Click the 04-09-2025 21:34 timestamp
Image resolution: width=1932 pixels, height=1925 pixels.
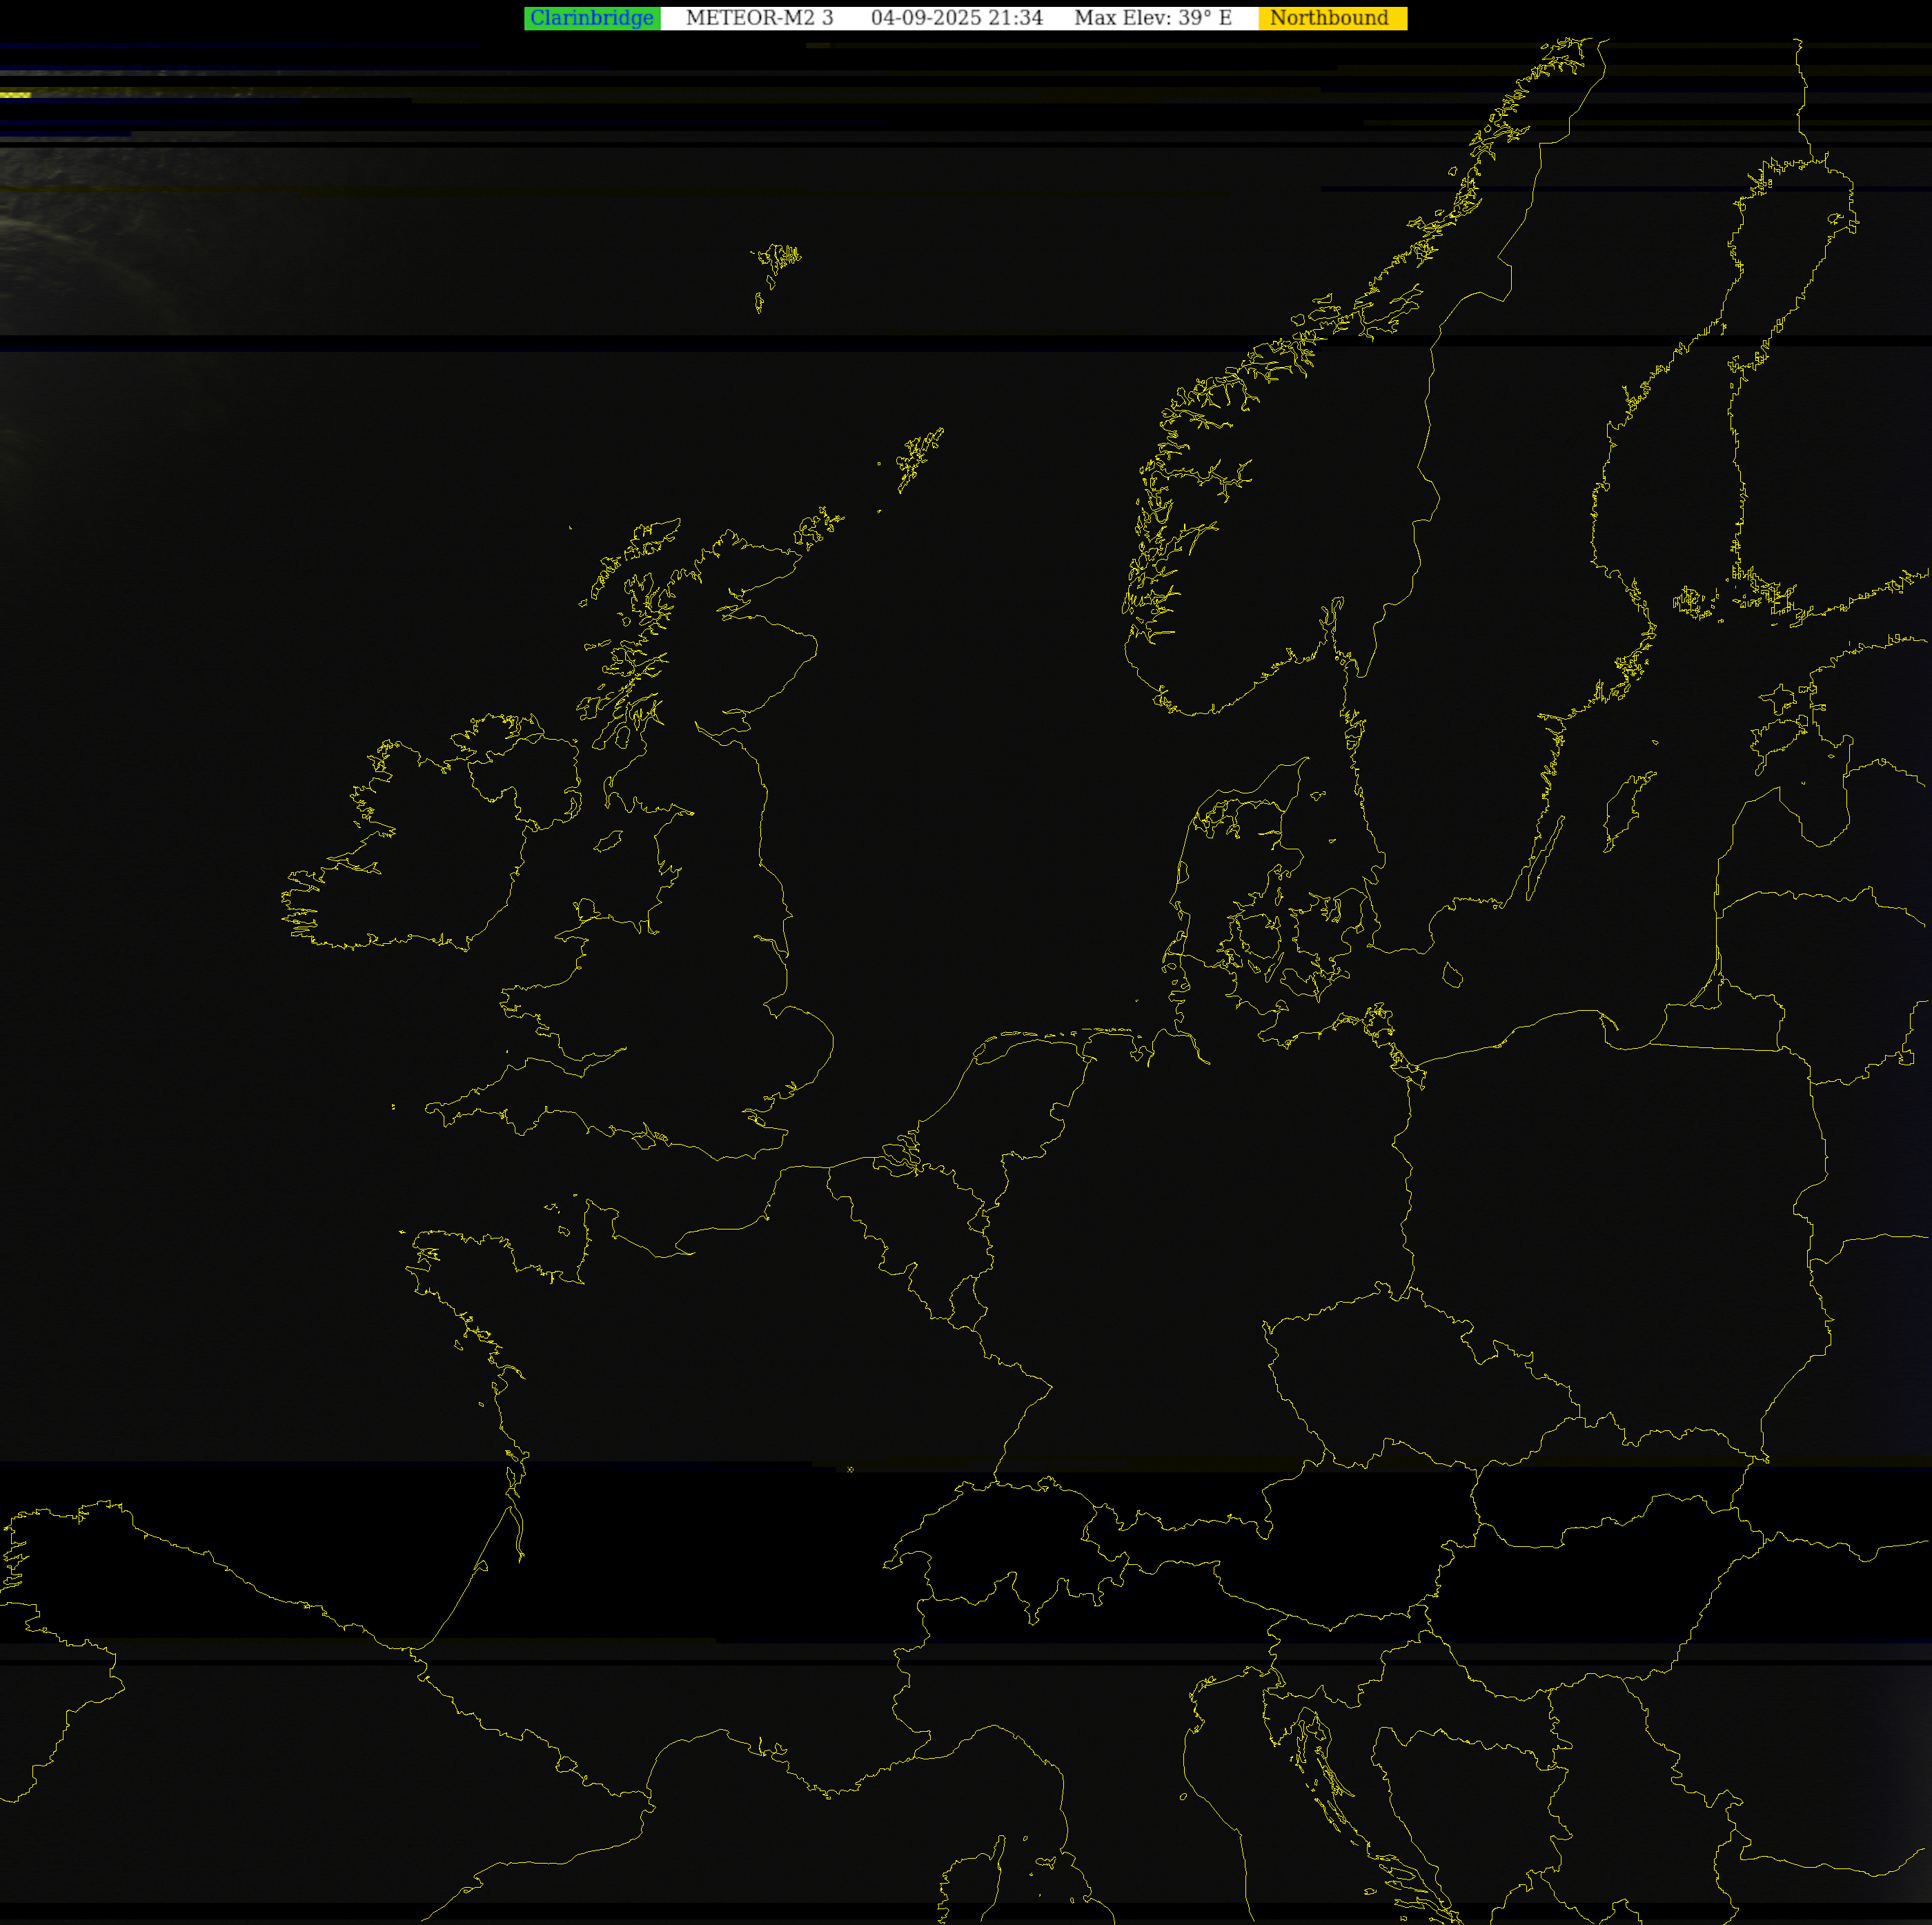(x=956, y=18)
